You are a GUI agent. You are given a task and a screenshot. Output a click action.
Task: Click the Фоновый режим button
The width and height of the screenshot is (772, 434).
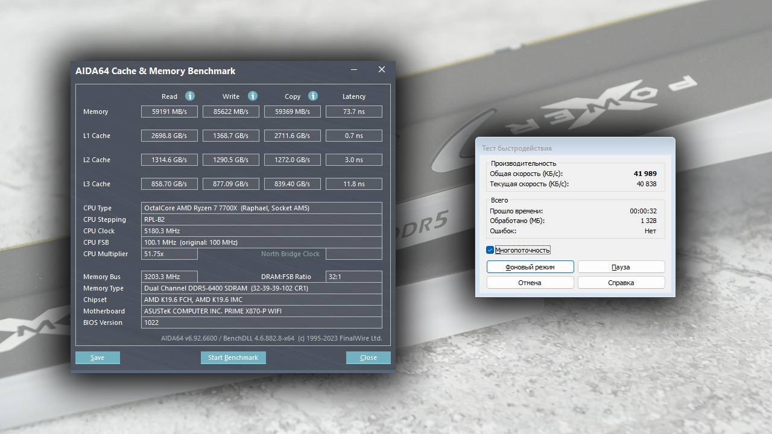click(530, 267)
